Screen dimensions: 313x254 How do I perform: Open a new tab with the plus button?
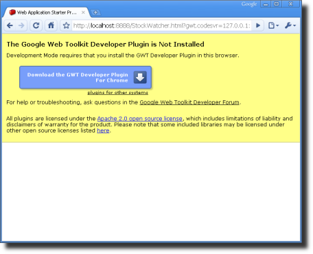coord(95,12)
